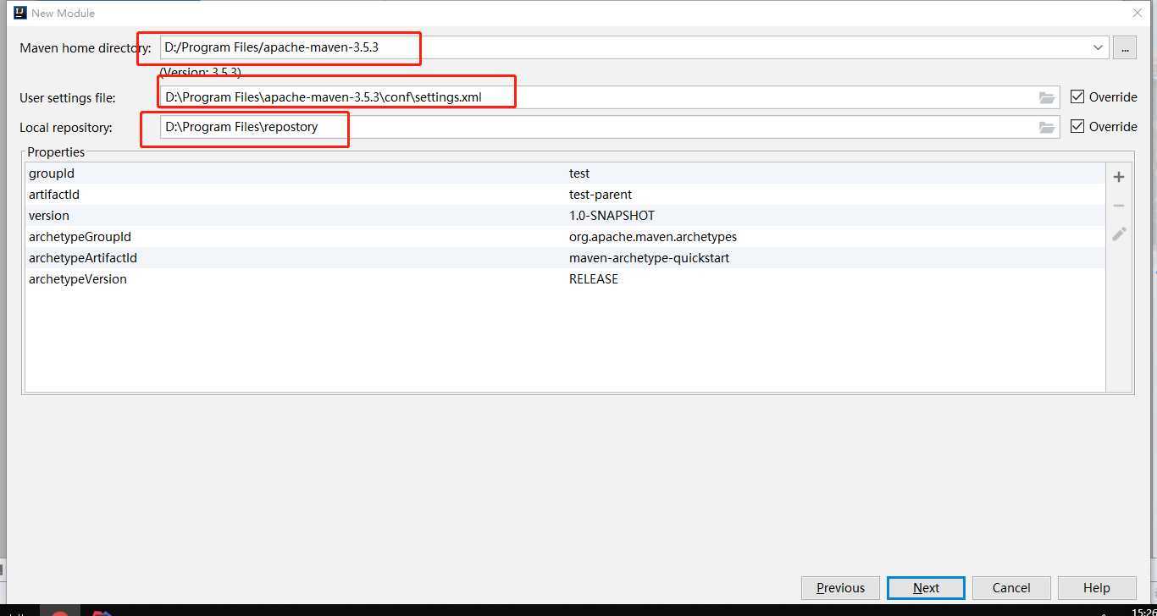Edit selected property with pencil icon
Viewport: 1157px width, 616px height.
[1119, 234]
